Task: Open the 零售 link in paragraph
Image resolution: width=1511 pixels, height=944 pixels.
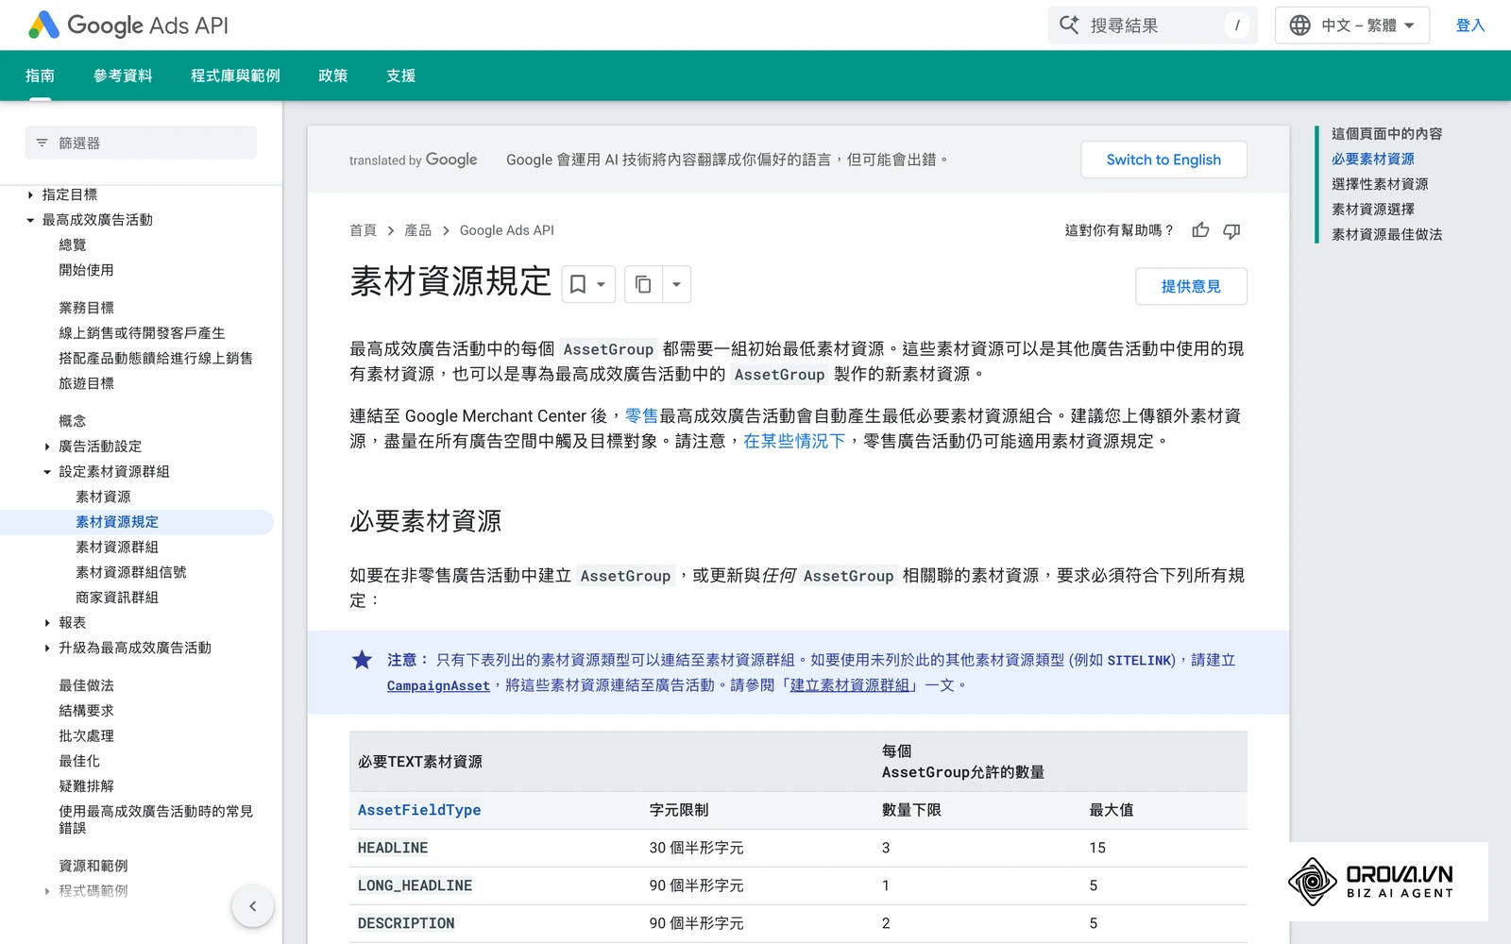Action: (641, 415)
